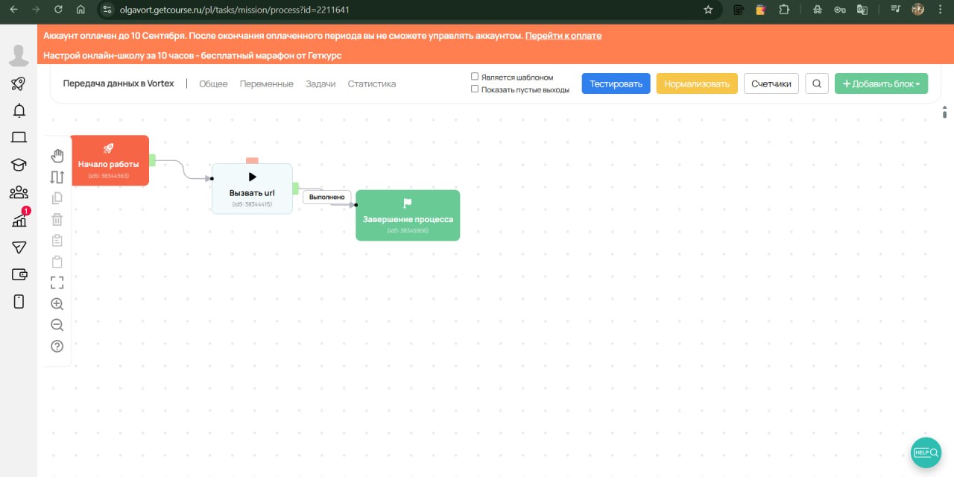Open the help question mark icon
Image resolution: width=954 pixels, height=477 pixels.
tap(57, 347)
